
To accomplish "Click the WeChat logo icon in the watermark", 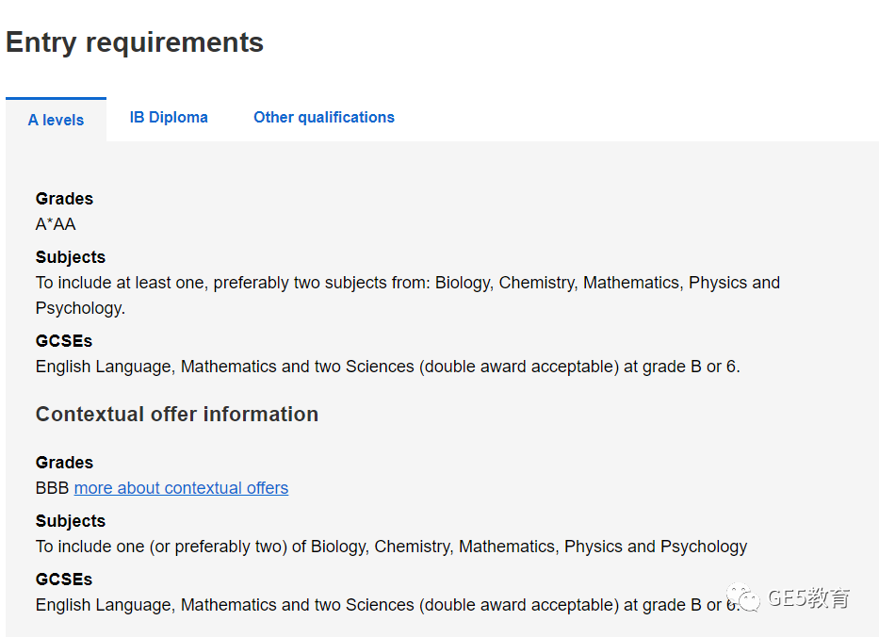I will pyautogui.click(x=742, y=597).
